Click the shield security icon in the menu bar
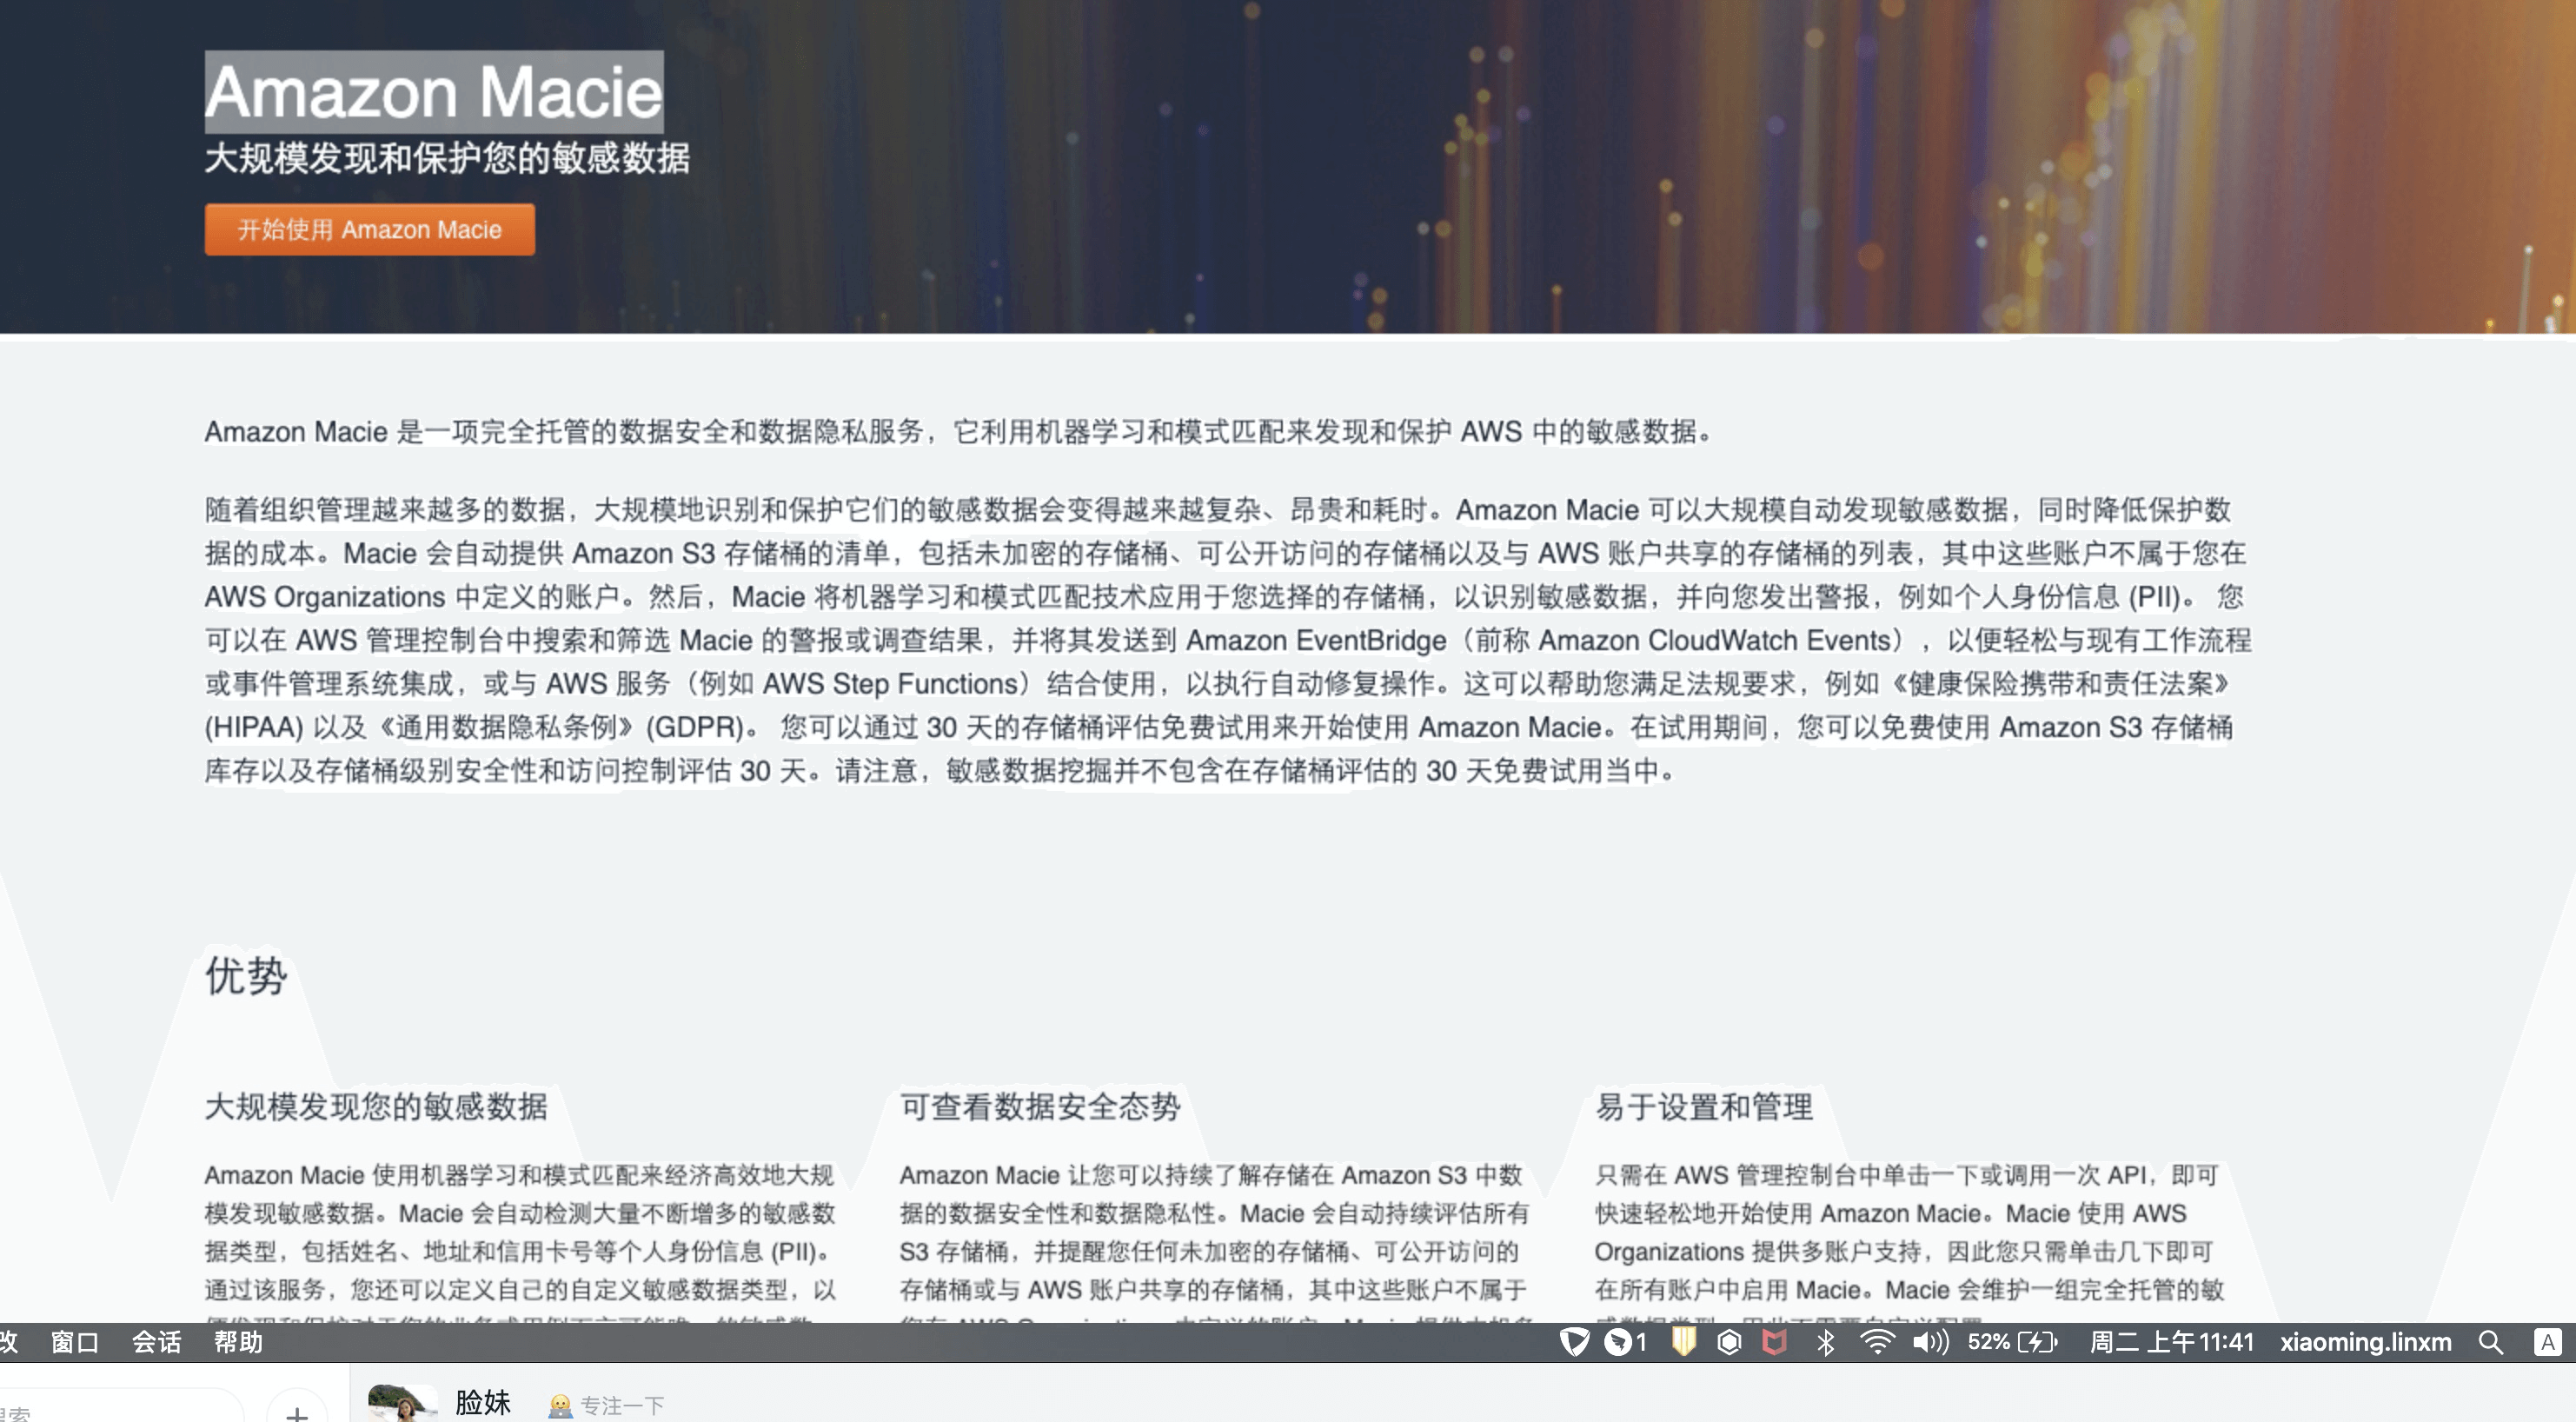The image size is (2576, 1422). (x=1574, y=1342)
